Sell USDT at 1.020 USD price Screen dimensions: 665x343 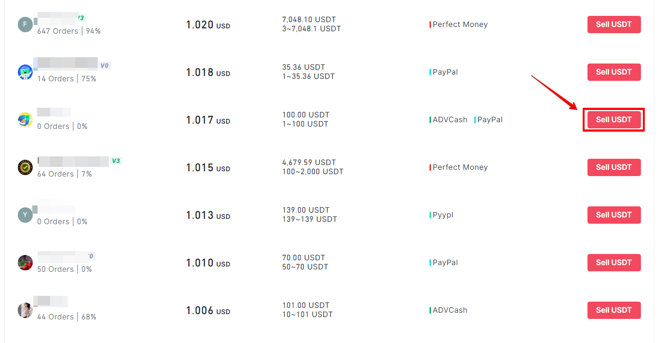tap(614, 25)
